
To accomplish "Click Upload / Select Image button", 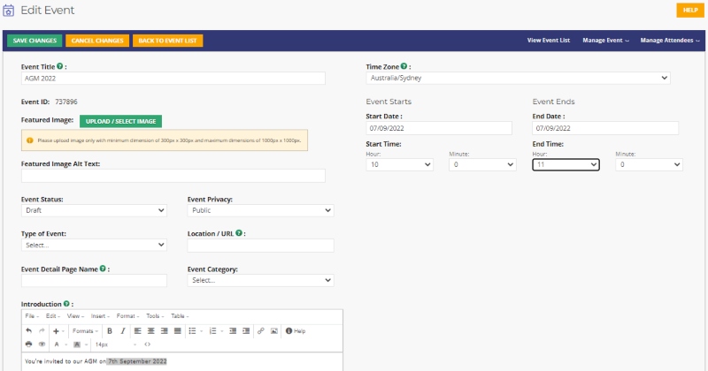I will (x=120, y=121).
